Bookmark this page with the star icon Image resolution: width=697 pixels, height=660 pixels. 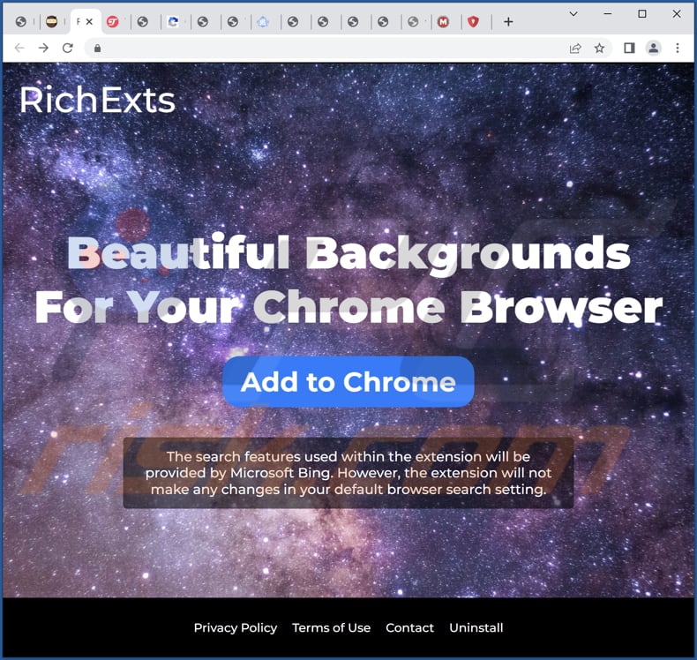[599, 48]
